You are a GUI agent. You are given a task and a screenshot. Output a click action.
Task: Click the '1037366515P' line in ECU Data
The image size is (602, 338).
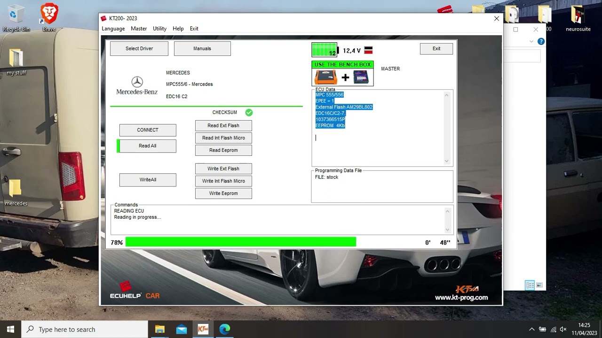click(x=330, y=120)
